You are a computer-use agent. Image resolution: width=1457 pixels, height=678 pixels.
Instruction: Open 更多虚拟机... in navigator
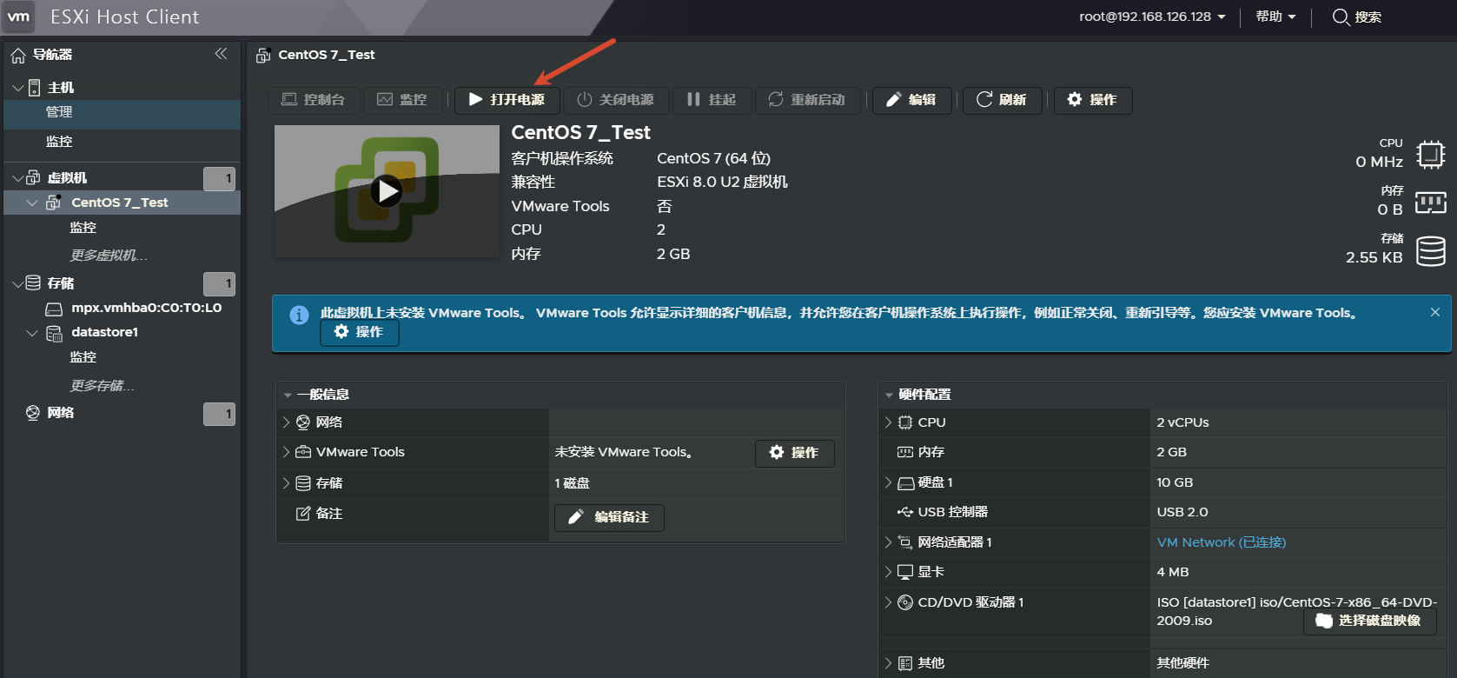(109, 256)
